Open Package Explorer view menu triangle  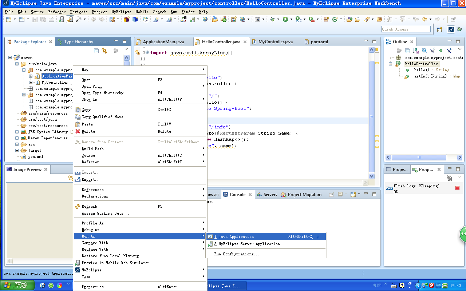point(126,49)
